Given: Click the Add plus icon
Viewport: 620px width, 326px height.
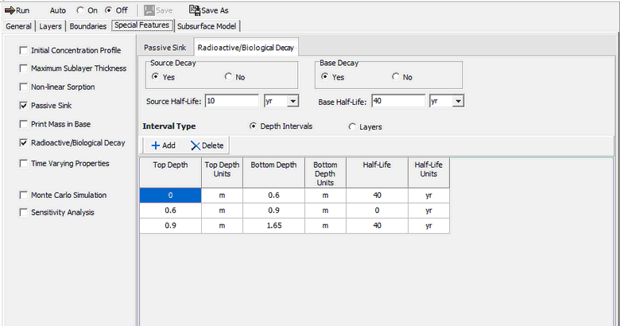Looking at the screenshot, I should click(x=155, y=146).
